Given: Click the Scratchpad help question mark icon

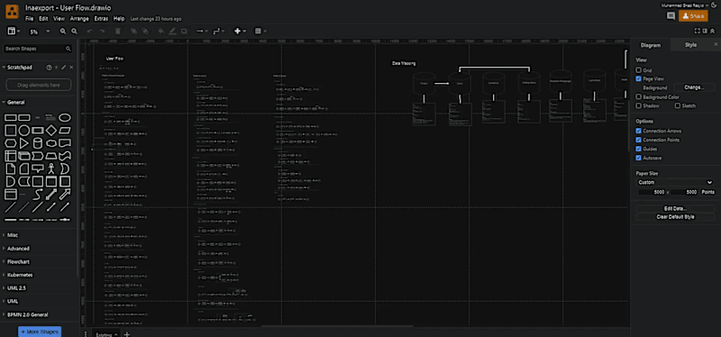Looking at the screenshot, I should point(49,68).
